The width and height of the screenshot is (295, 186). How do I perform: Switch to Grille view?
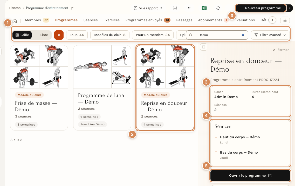pyautogui.click(x=22, y=35)
